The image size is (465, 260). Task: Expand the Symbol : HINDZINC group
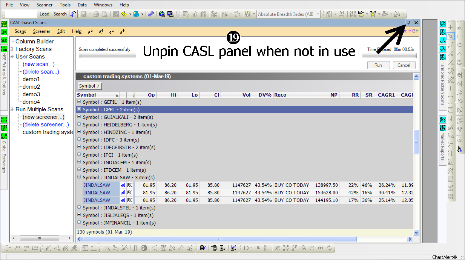tap(79, 132)
